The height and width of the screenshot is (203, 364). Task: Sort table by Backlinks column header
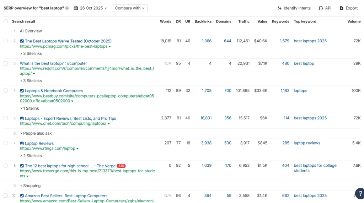(203, 21)
